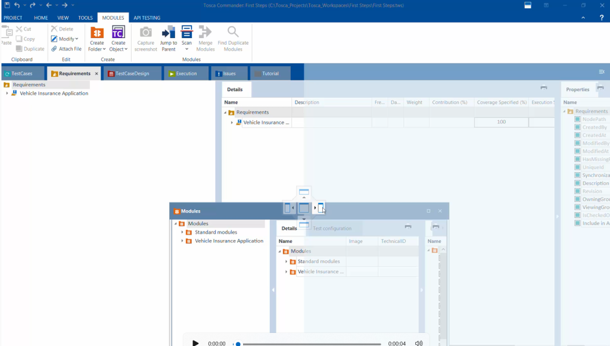Image resolution: width=610 pixels, height=346 pixels.
Task: Select Description property in Properties list
Action: [x=595, y=183]
